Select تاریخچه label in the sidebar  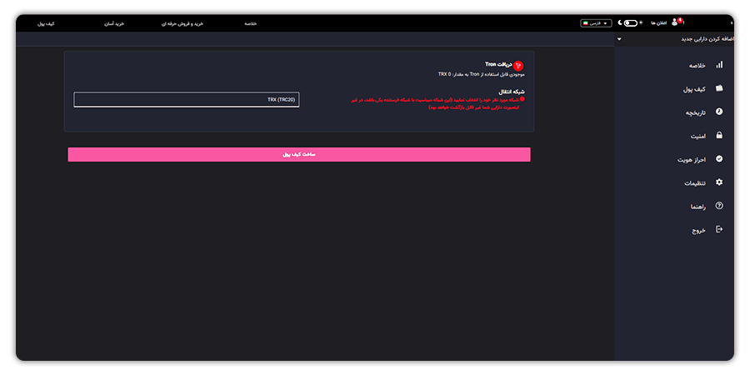[x=696, y=112]
